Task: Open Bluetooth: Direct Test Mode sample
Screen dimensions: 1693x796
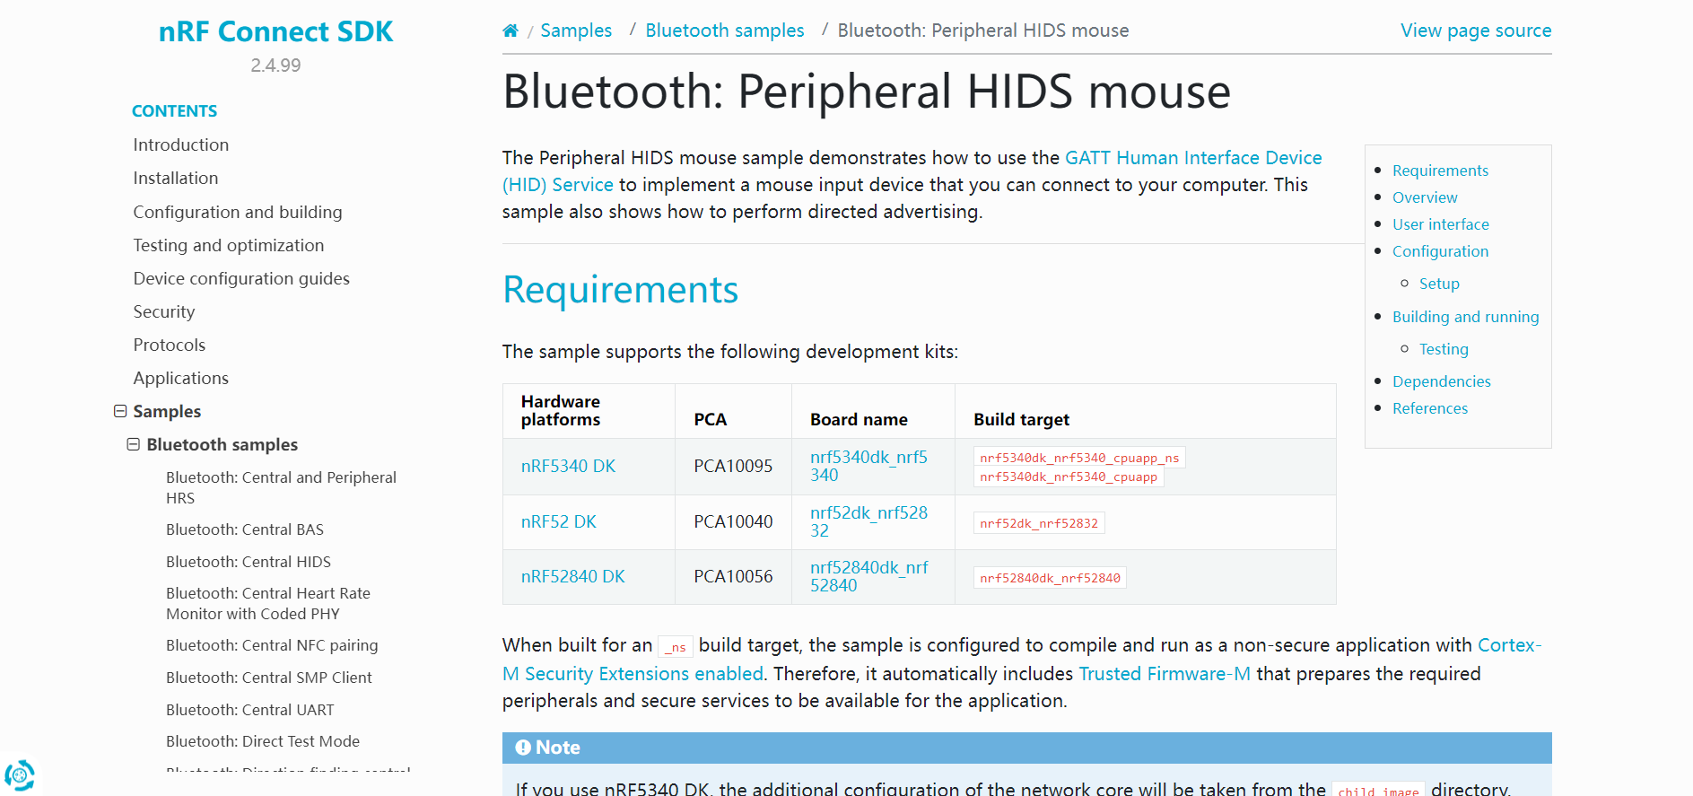Action: click(x=263, y=741)
